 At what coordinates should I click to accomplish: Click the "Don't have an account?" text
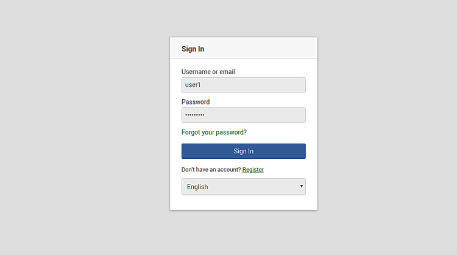[211, 170]
